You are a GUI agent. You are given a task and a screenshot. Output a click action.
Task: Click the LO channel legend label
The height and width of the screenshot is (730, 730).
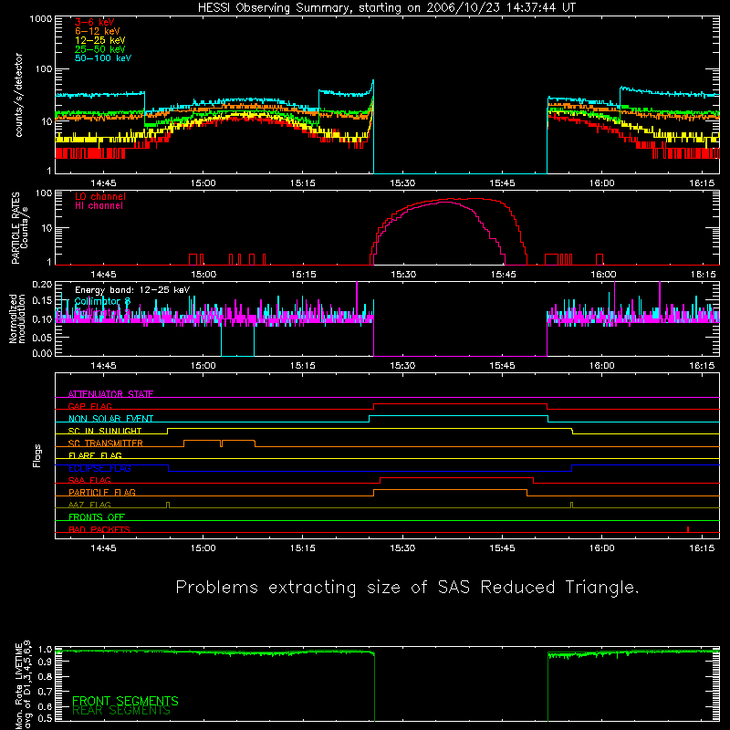[100, 196]
